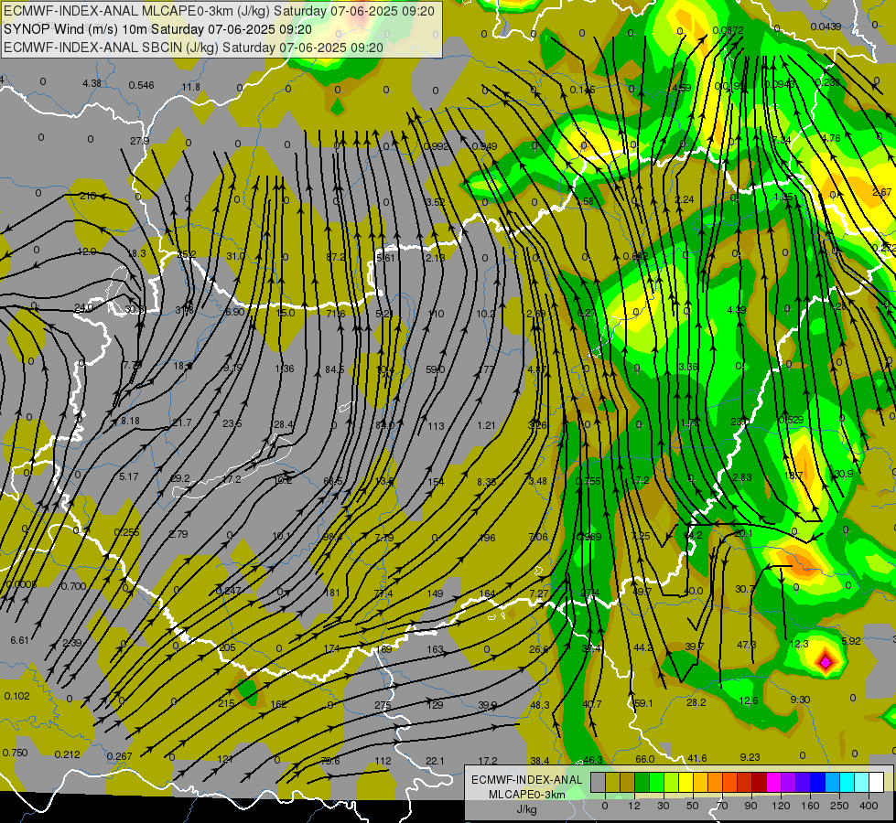Click the map value 66.0
The width and height of the screenshot is (896, 823).
click(645, 758)
